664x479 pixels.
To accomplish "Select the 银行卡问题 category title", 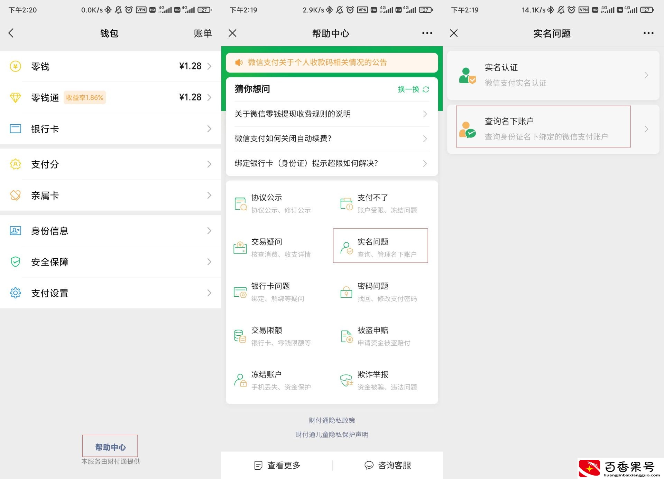I will click(270, 286).
